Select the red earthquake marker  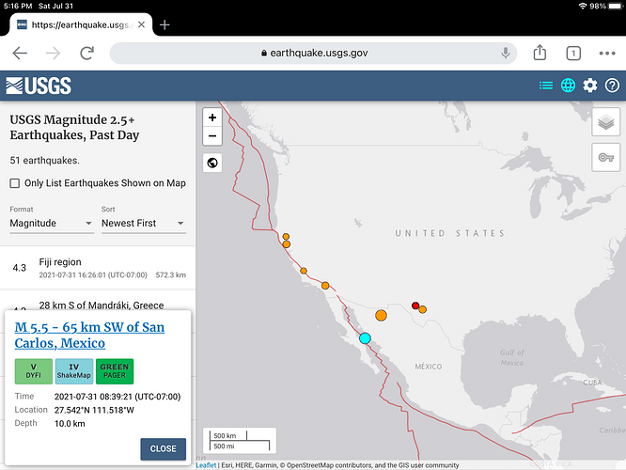pos(415,305)
